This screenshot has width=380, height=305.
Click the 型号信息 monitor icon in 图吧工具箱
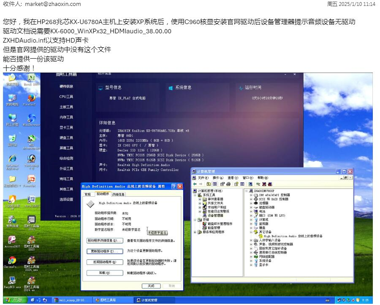100,87
